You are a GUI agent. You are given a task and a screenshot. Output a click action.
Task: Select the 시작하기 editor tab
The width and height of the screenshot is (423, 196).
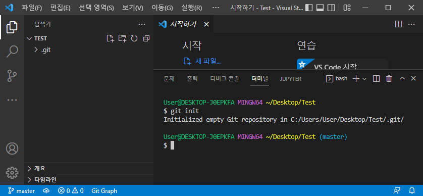183,24
